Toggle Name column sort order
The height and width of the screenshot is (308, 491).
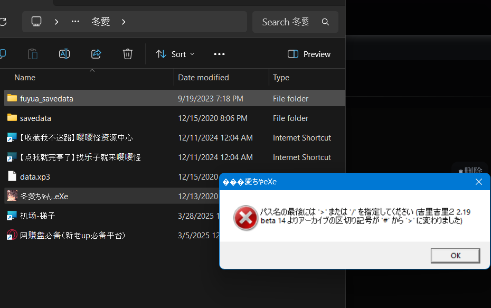pyautogui.click(x=24, y=77)
